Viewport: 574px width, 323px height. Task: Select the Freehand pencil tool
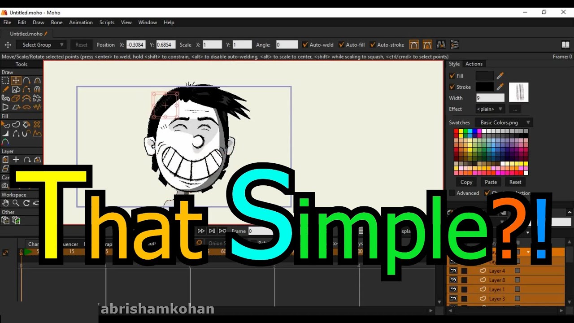point(5,89)
